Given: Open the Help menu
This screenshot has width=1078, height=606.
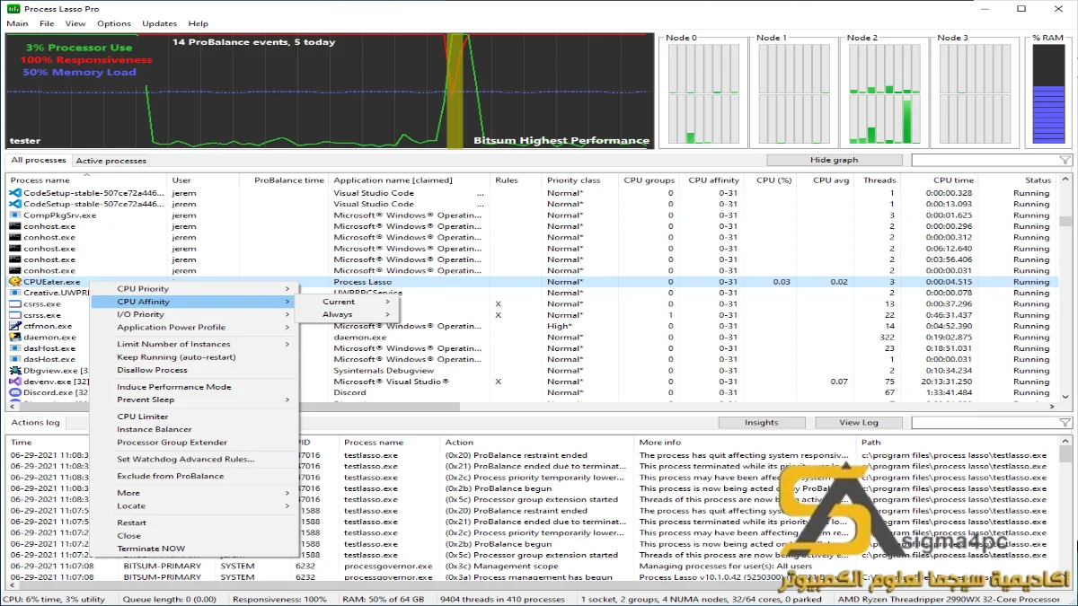Looking at the screenshot, I should click(199, 24).
